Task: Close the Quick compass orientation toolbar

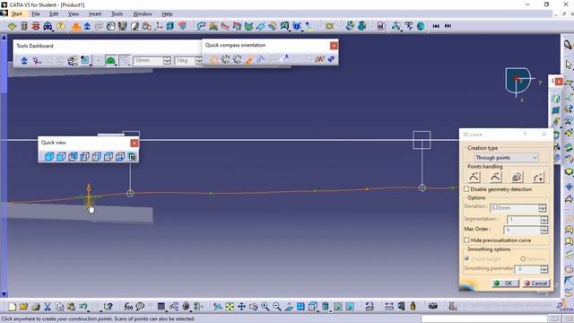Action: click(334, 46)
